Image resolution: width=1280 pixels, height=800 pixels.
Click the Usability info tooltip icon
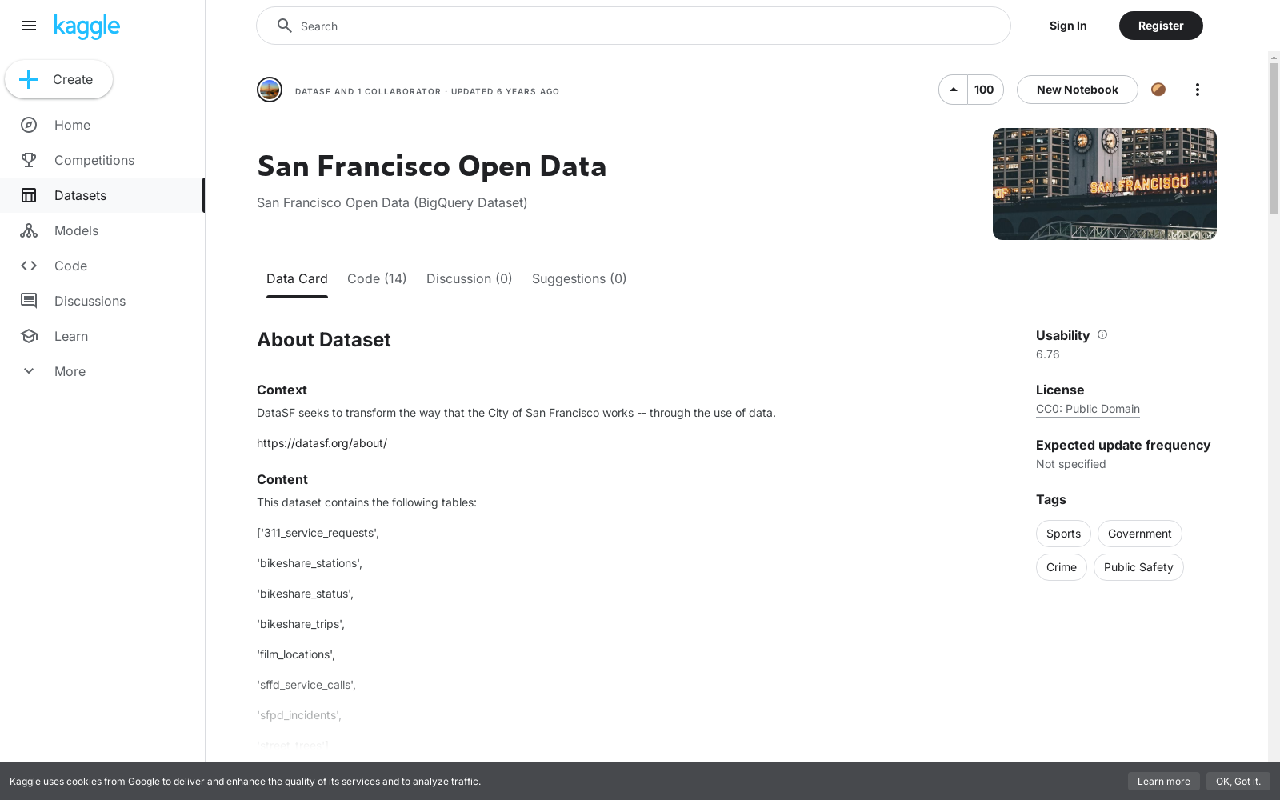(x=1102, y=334)
